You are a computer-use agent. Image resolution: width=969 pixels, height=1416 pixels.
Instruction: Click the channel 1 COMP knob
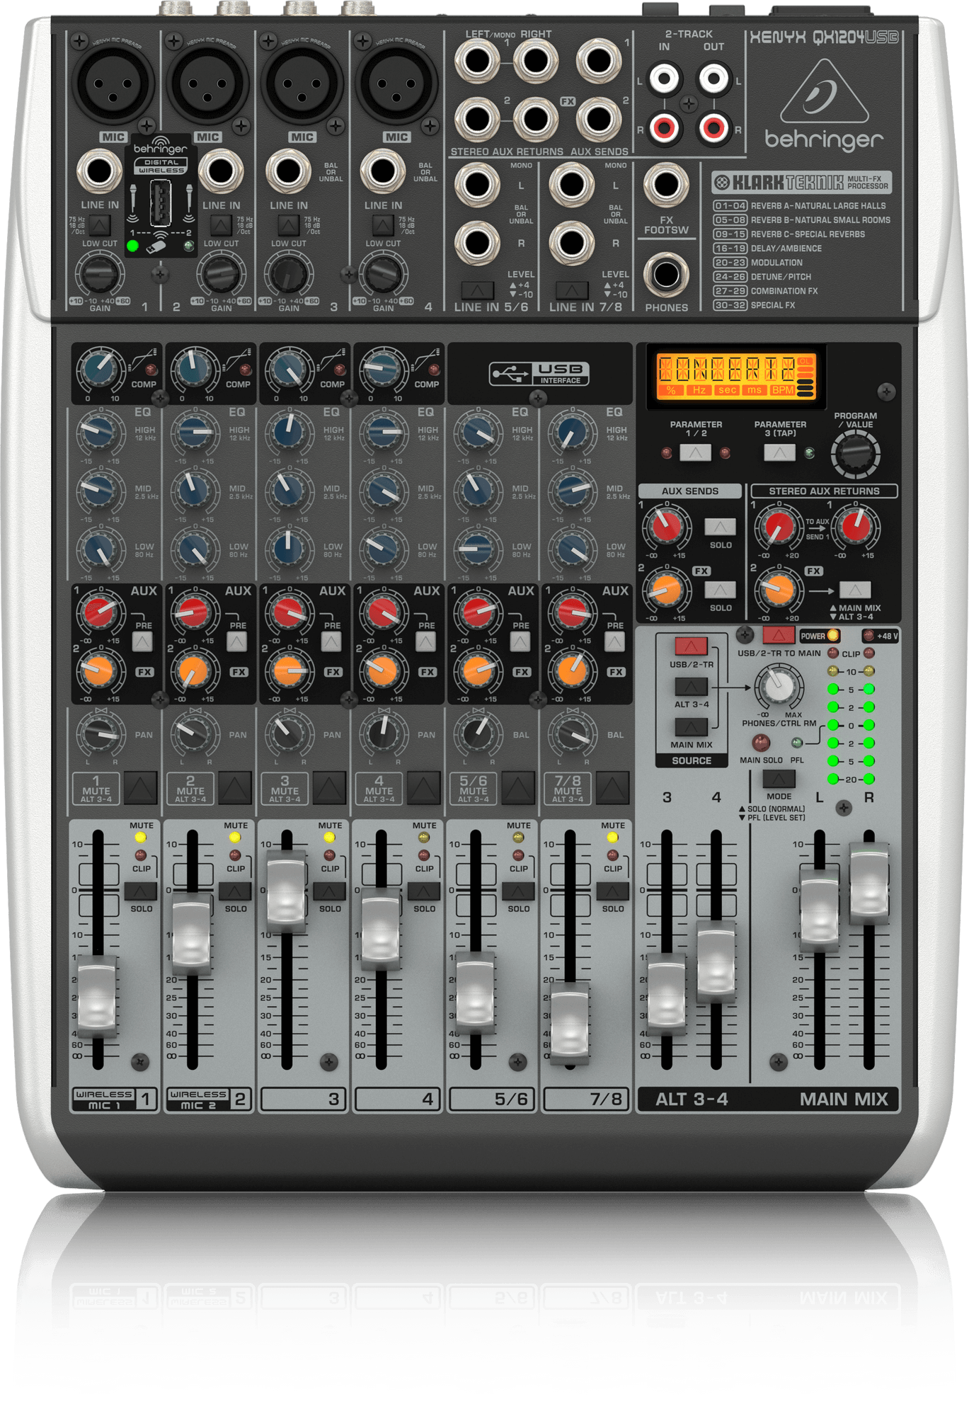(100, 368)
